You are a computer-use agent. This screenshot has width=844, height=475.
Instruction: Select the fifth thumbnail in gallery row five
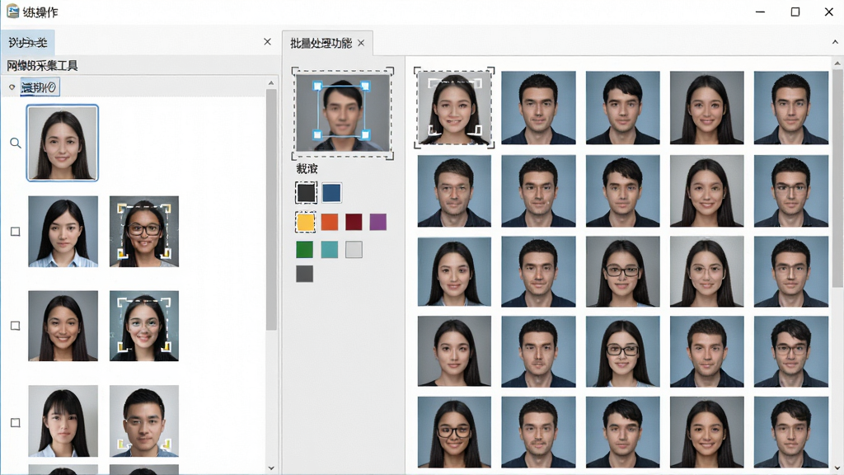tap(791, 432)
